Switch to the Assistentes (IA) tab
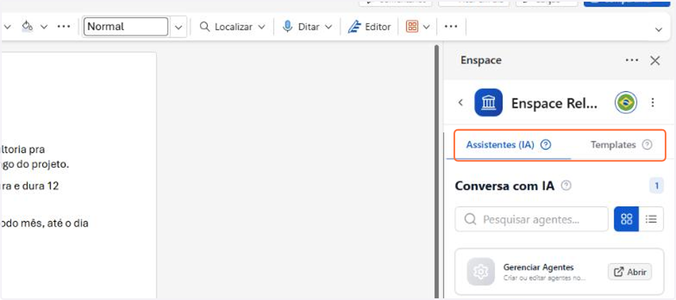This screenshot has height=300, width=676. (x=500, y=145)
